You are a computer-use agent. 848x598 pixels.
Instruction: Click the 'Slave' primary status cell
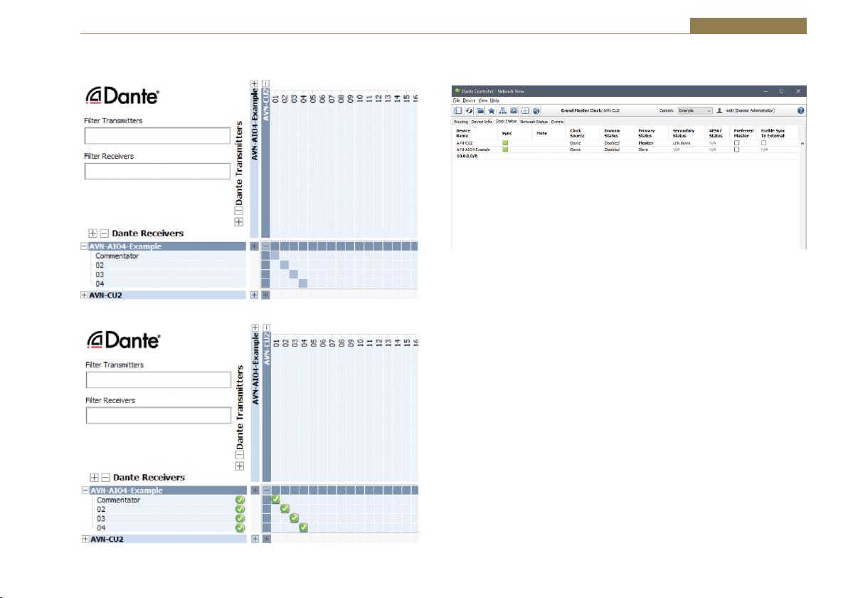click(x=643, y=149)
